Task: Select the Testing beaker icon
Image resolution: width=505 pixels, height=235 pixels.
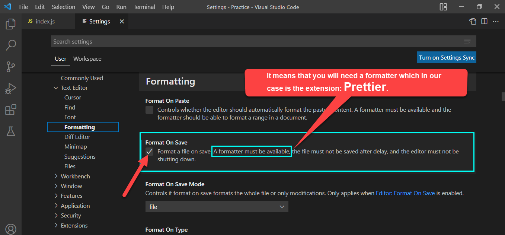Action: tap(10, 131)
